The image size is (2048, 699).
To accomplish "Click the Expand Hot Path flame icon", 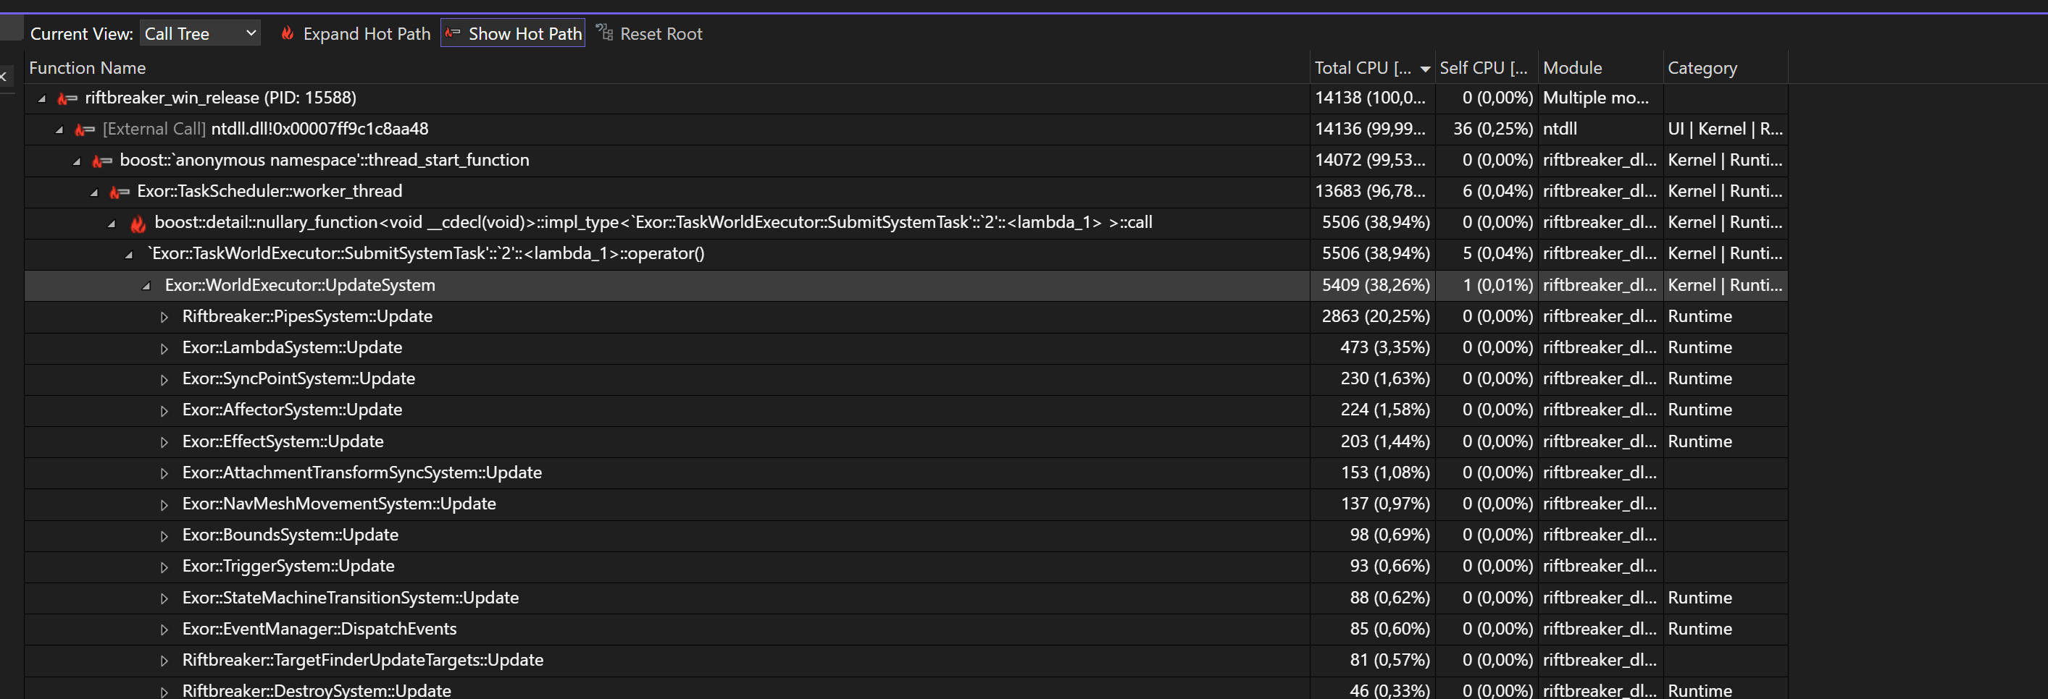I will pos(287,33).
